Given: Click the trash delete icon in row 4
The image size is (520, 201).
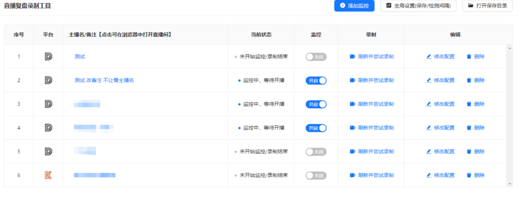Looking at the screenshot, I should click(469, 128).
